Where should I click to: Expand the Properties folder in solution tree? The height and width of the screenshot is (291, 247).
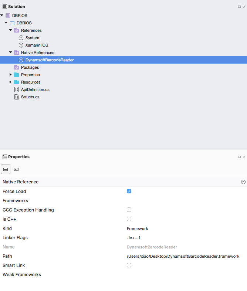(x=11, y=75)
